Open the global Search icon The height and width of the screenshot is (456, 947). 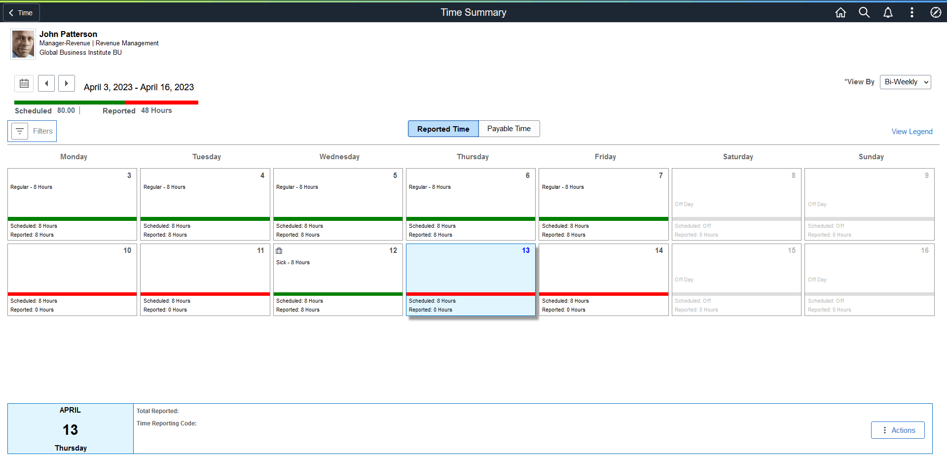click(864, 12)
